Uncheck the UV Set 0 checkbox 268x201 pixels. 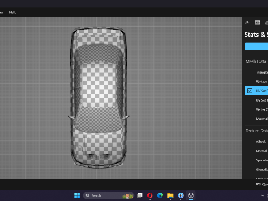(250, 91)
